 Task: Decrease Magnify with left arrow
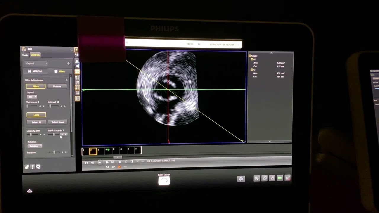pos(40,134)
